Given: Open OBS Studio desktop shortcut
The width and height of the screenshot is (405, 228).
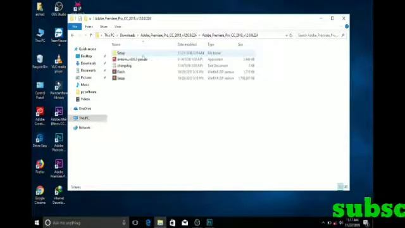Looking at the screenshot, I should (x=59, y=9).
